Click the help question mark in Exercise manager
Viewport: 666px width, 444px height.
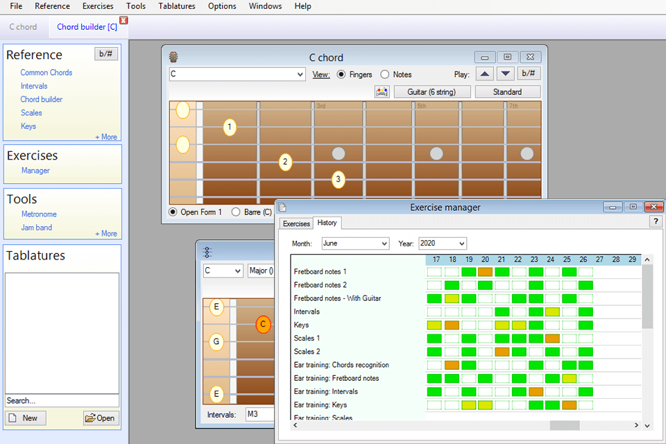tap(656, 221)
